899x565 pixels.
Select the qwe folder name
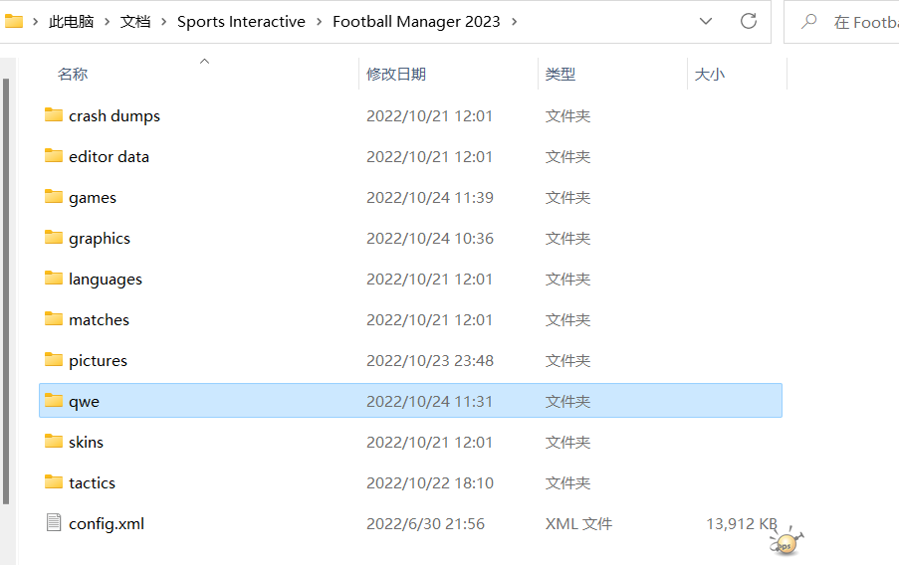84,402
